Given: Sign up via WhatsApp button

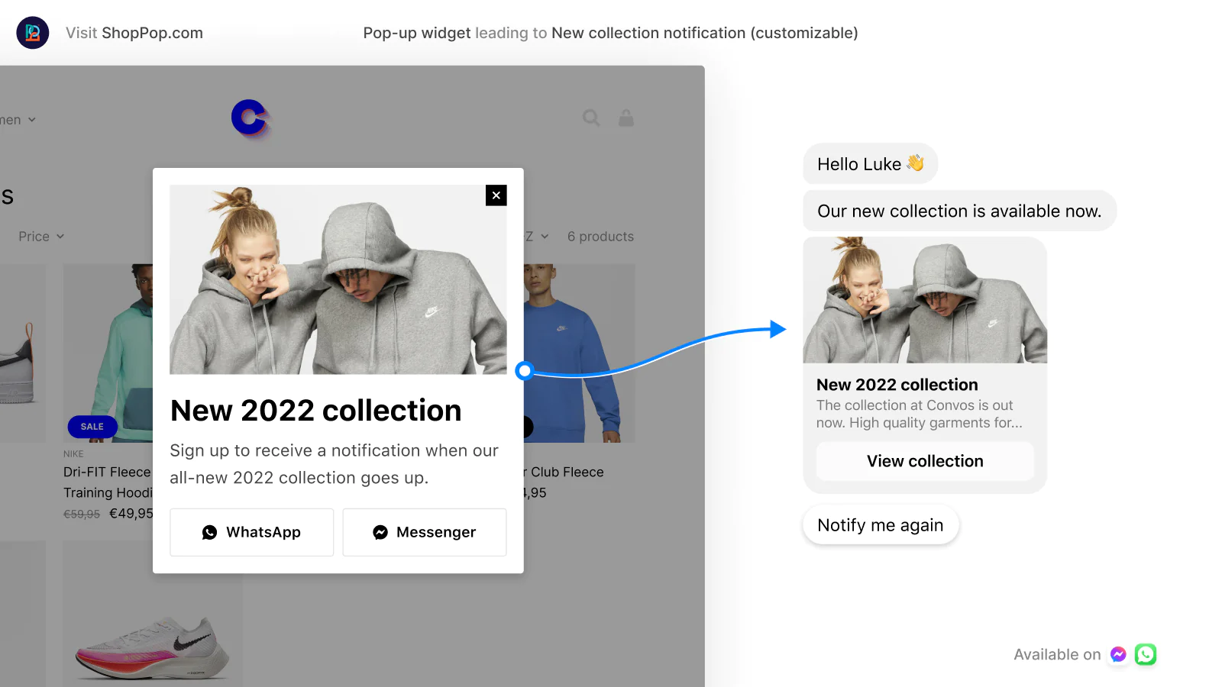Looking at the screenshot, I should [x=251, y=532].
